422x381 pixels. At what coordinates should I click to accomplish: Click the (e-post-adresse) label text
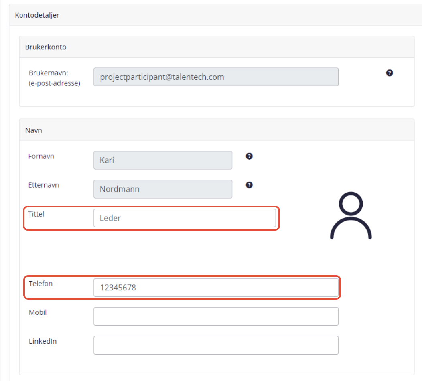click(55, 83)
